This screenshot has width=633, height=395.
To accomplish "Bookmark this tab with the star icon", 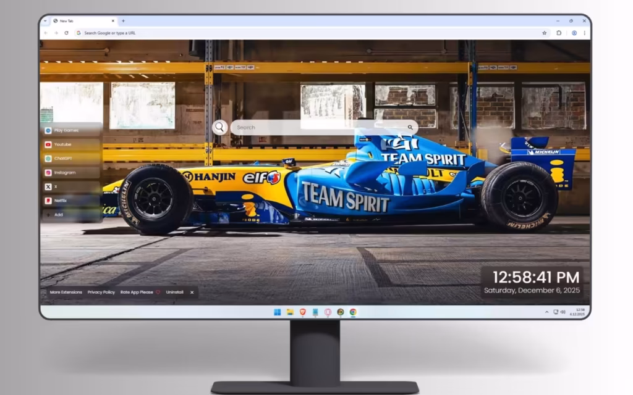I will 544,33.
